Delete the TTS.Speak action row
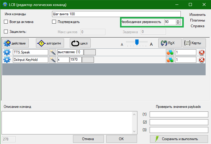This screenshot has width=211, height=144. [x=202, y=52]
